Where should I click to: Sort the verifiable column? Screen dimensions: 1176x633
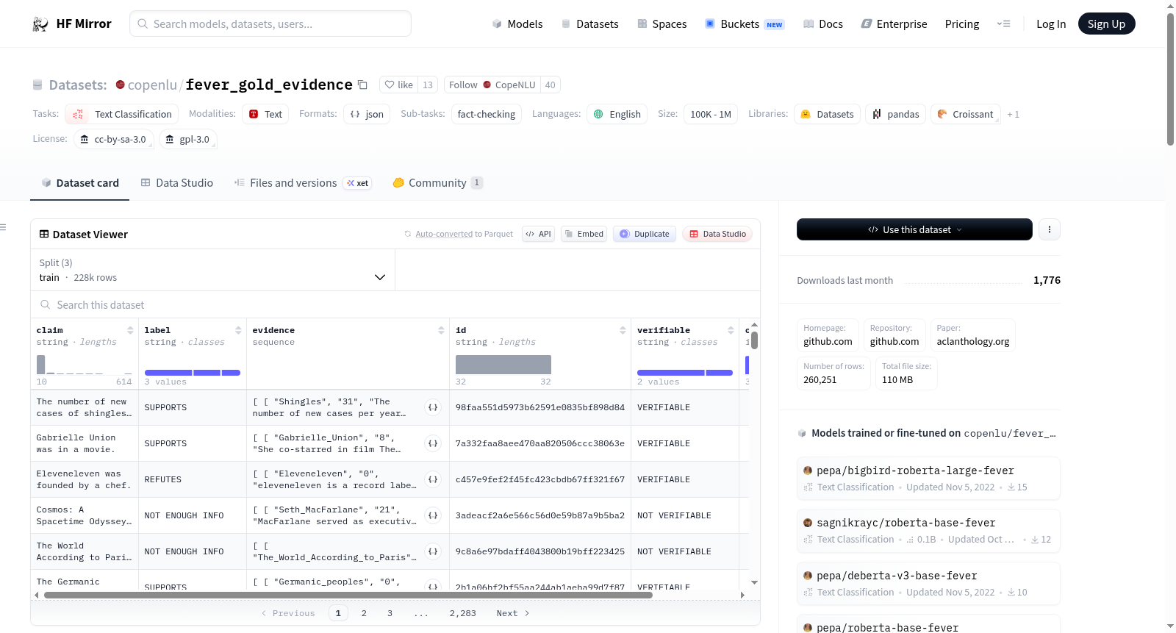click(731, 330)
